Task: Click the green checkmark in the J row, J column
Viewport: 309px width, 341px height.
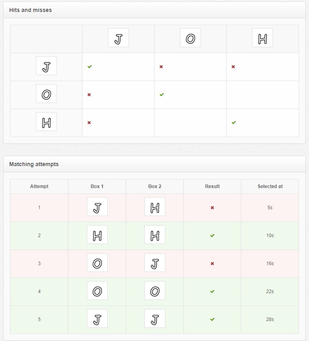Action: click(90, 67)
